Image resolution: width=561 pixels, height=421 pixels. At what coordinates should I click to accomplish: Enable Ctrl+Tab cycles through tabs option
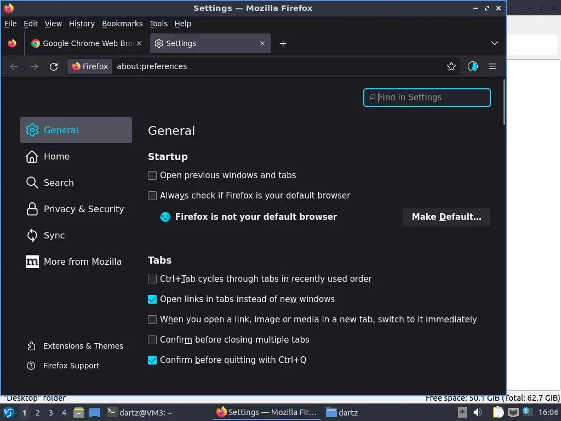pyautogui.click(x=152, y=279)
